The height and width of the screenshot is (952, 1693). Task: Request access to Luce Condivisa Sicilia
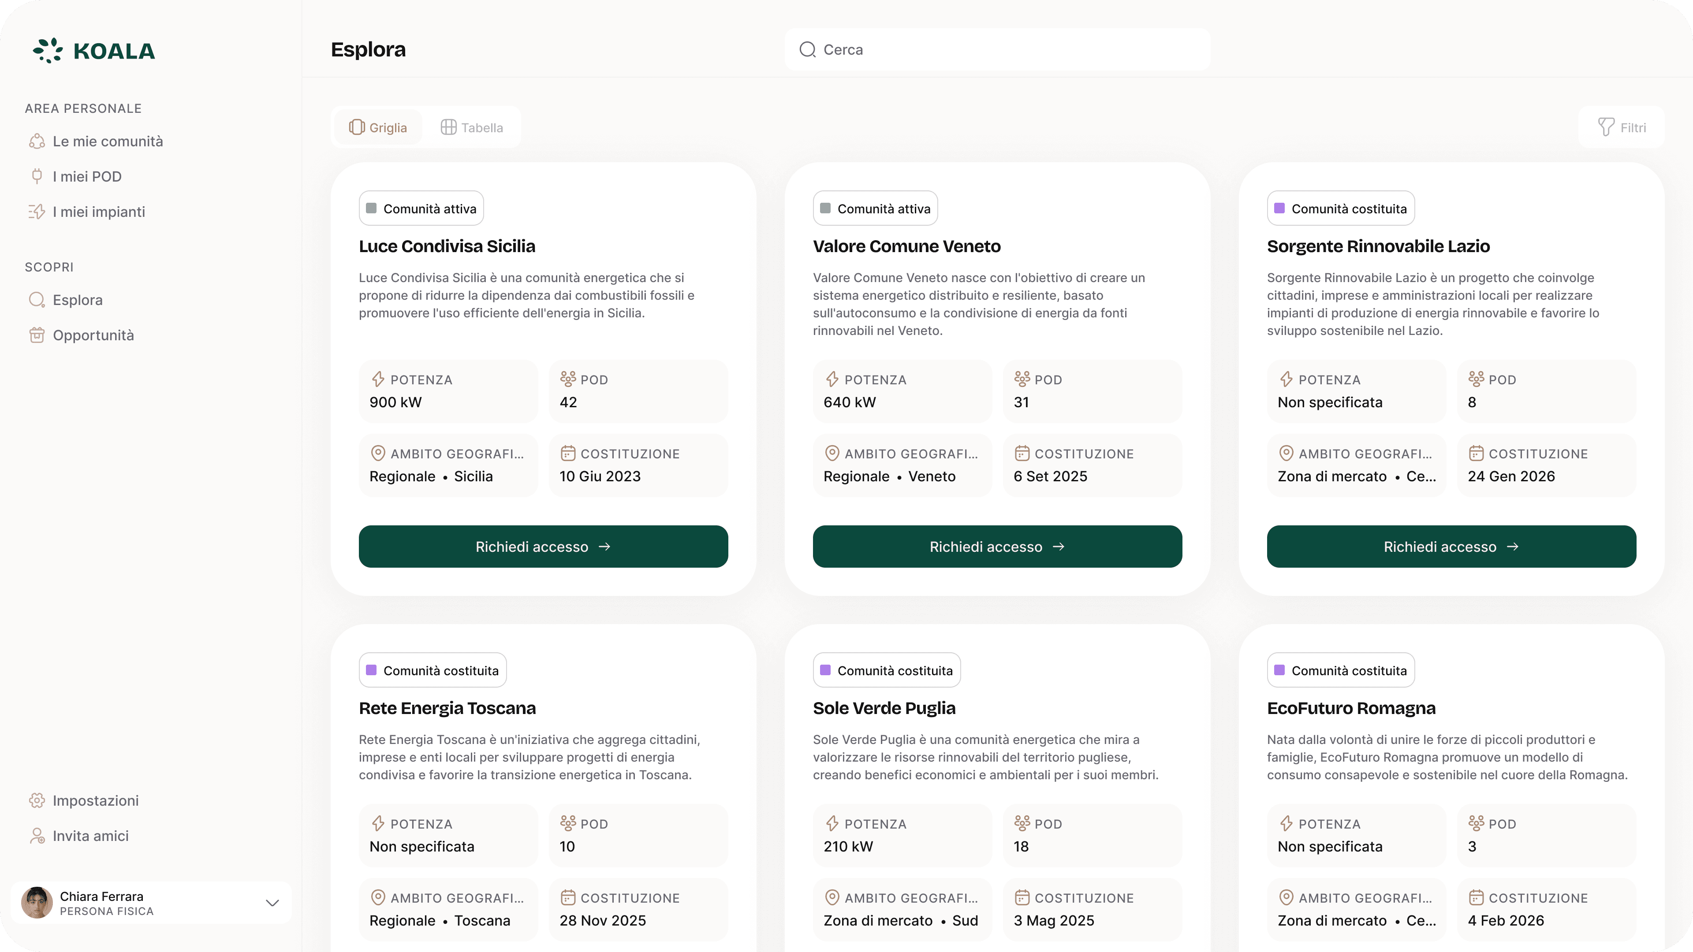tap(543, 547)
